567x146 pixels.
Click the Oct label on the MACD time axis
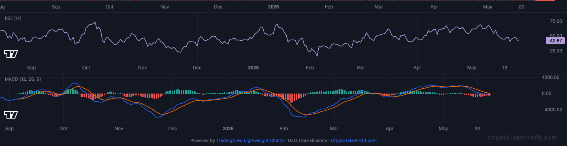(63, 129)
